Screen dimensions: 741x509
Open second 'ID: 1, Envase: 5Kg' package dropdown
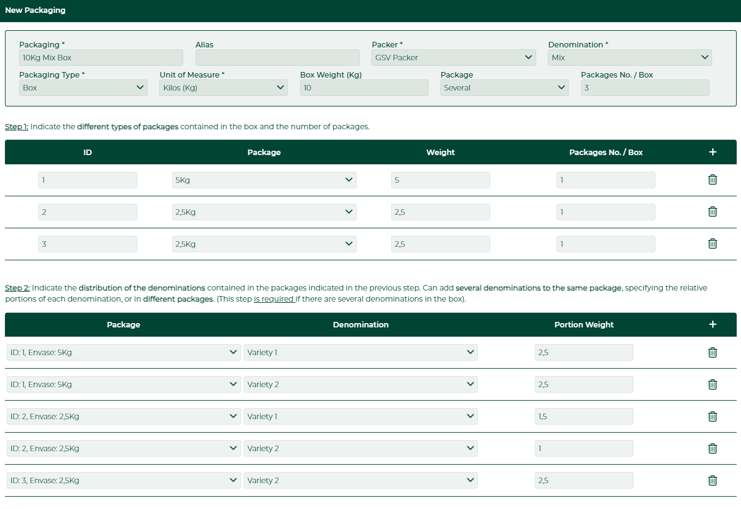(x=124, y=385)
